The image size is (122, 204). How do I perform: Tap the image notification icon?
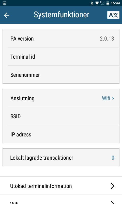pyautogui.click(x=5, y=3)
